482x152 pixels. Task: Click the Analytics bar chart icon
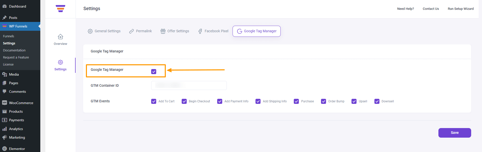(5, 129)
